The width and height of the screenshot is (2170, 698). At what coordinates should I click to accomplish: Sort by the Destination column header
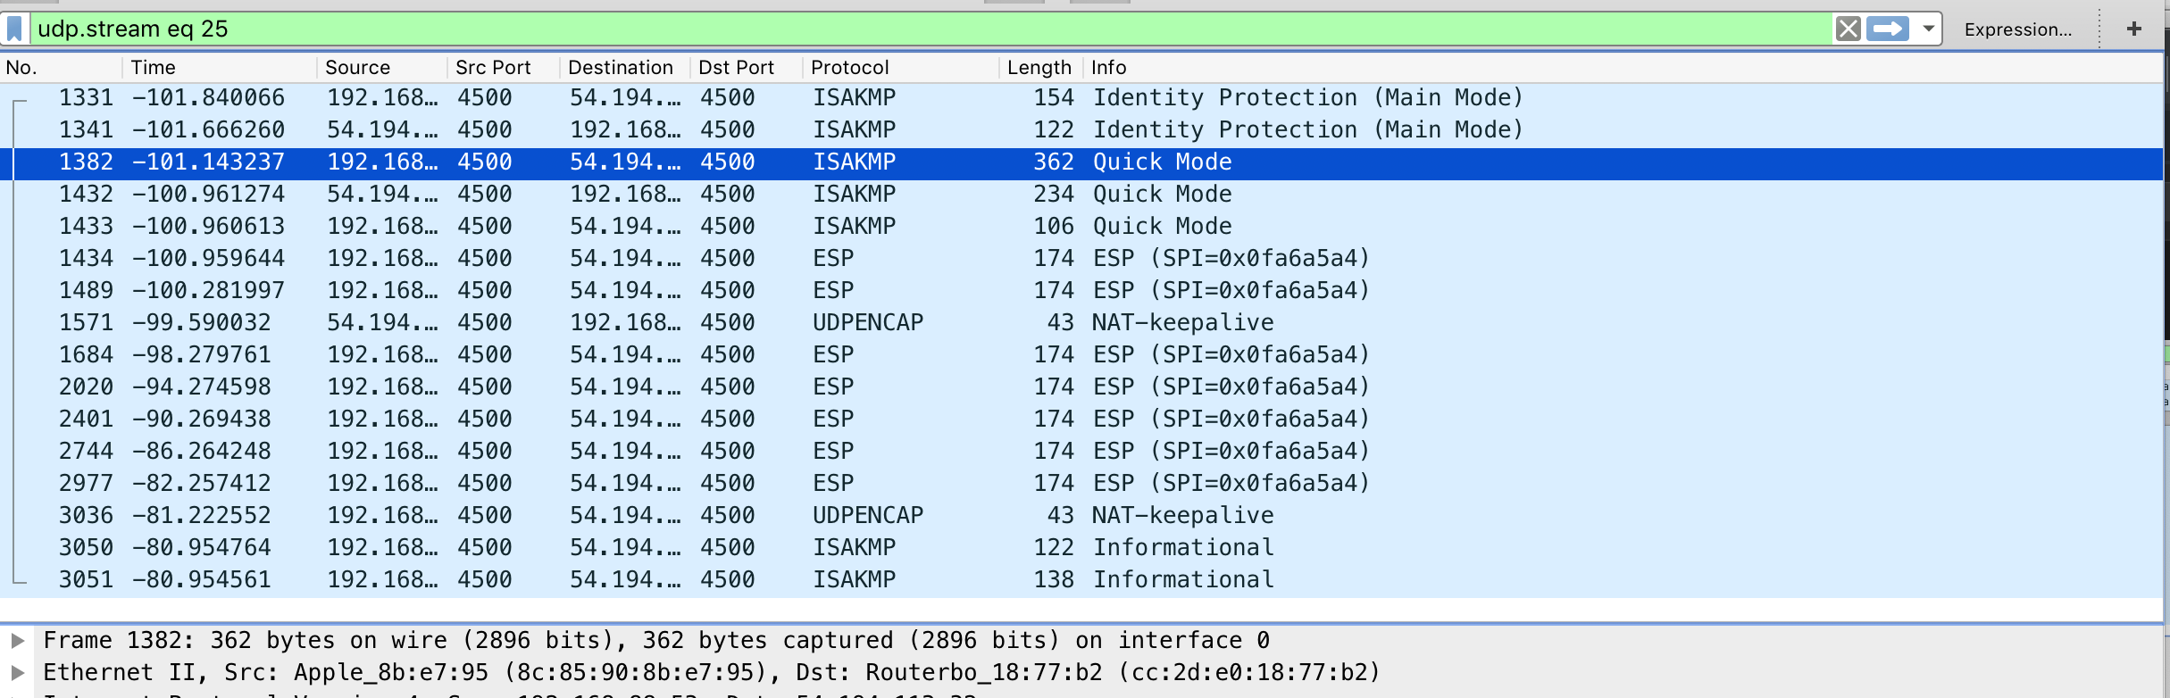point(625,68)
